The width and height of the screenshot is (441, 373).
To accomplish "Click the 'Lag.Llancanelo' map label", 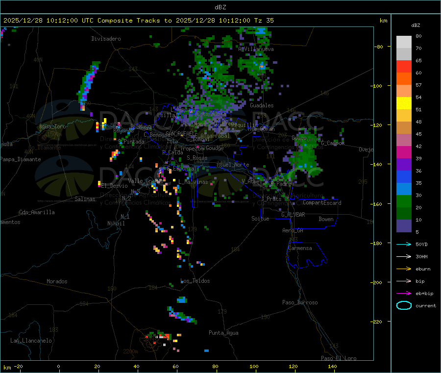I will (31, 341).
